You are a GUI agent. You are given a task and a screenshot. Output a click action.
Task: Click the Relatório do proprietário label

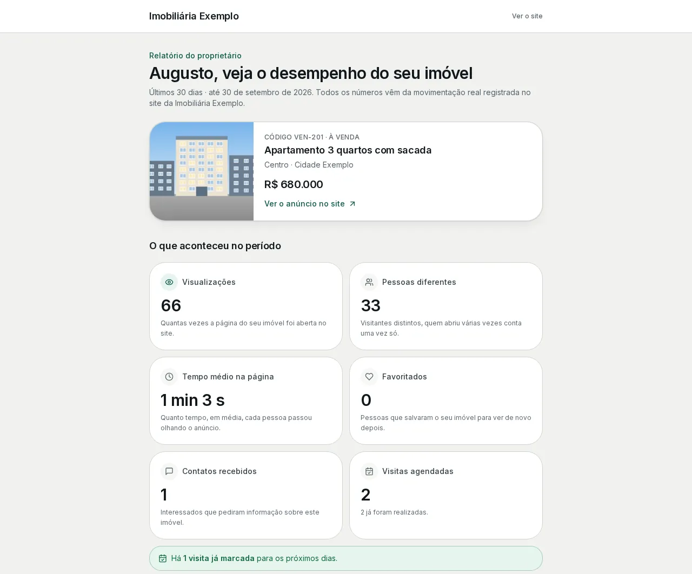point(195,56)
